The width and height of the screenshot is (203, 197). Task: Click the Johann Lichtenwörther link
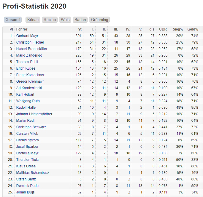click(34, 114)
